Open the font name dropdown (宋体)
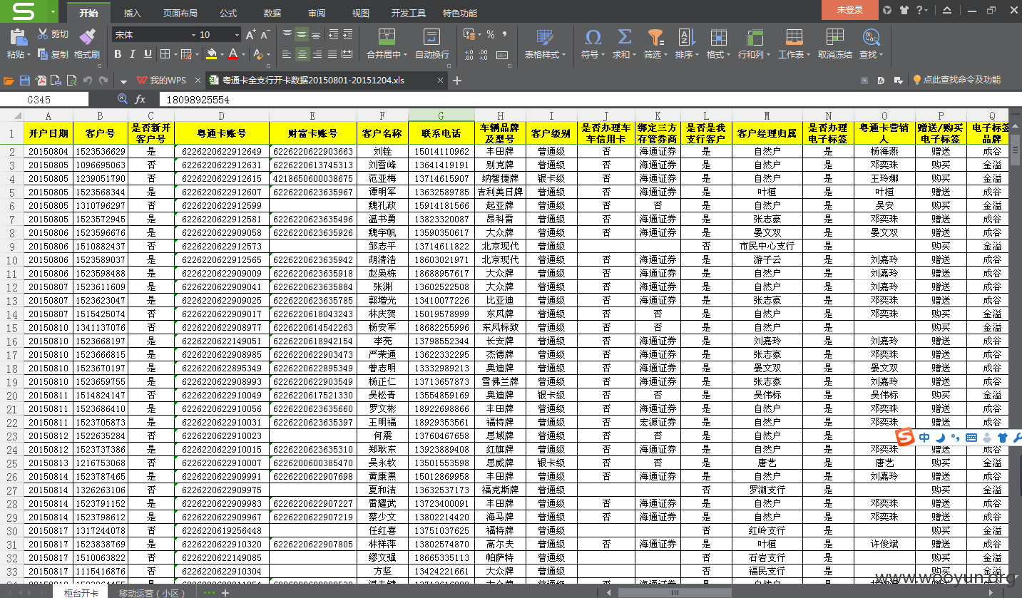 (x=193, y=35)
